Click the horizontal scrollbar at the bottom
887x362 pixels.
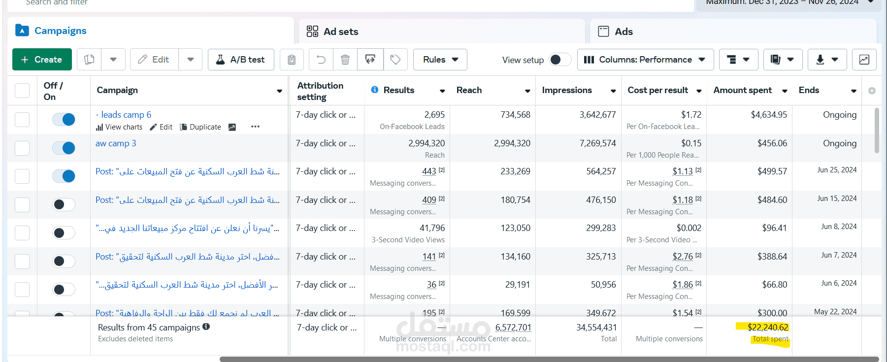(549, 359)
